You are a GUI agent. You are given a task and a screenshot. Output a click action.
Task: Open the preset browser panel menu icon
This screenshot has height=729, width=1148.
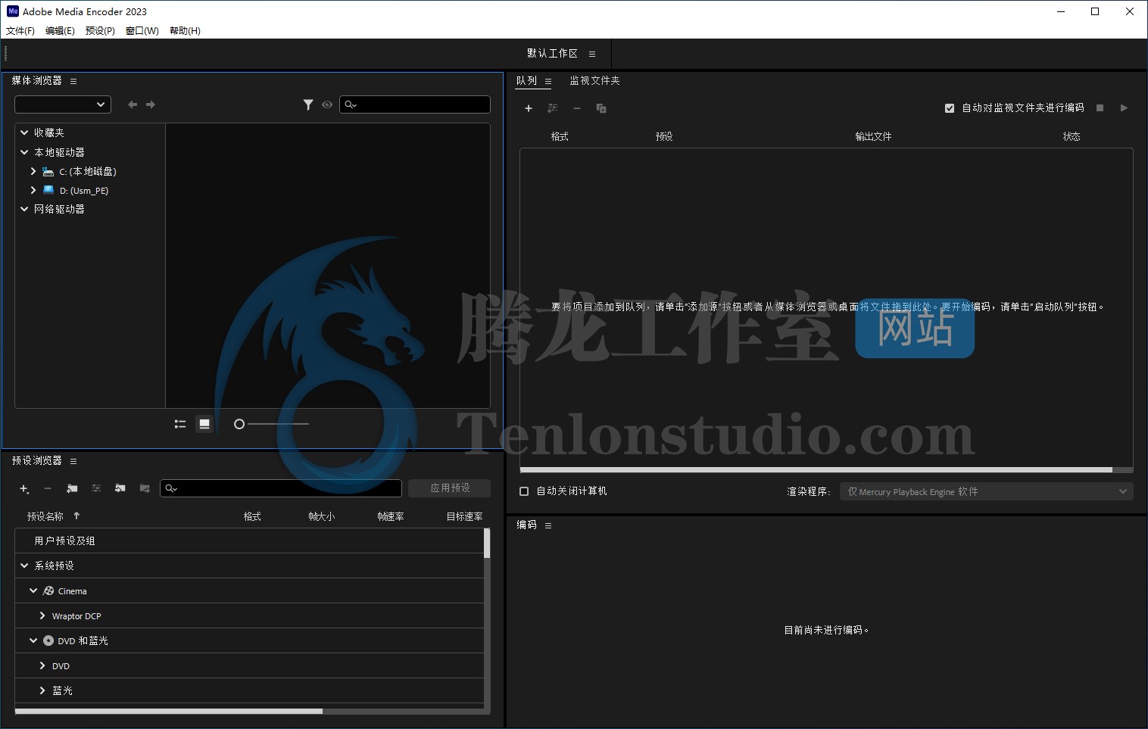click(x=73, y=461)
